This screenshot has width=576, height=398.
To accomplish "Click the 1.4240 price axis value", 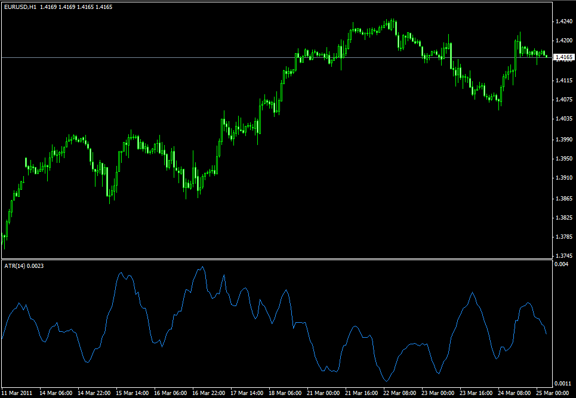I will 564,21.
